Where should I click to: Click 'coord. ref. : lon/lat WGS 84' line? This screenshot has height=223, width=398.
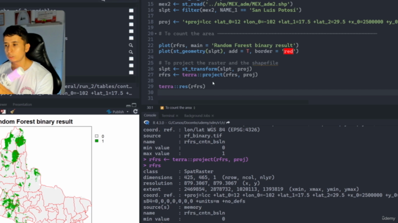click(201, 129)
